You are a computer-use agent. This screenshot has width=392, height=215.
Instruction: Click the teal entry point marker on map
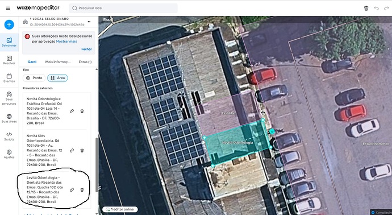click(x=272, y=131)
